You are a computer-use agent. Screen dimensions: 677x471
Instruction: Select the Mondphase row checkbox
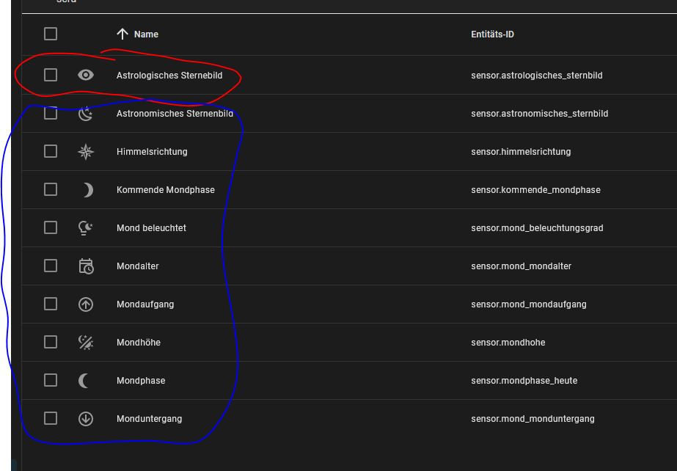pyautogui.click(x=51, y=381)
